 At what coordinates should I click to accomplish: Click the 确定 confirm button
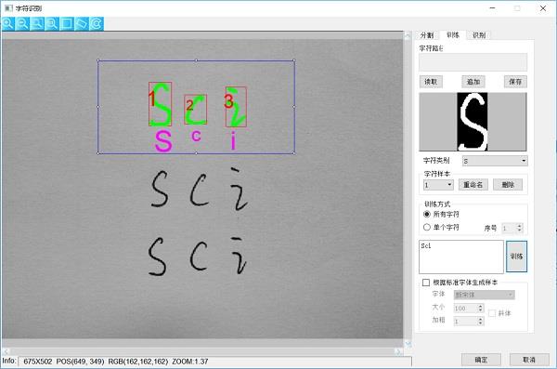click(x=481, y=360)
